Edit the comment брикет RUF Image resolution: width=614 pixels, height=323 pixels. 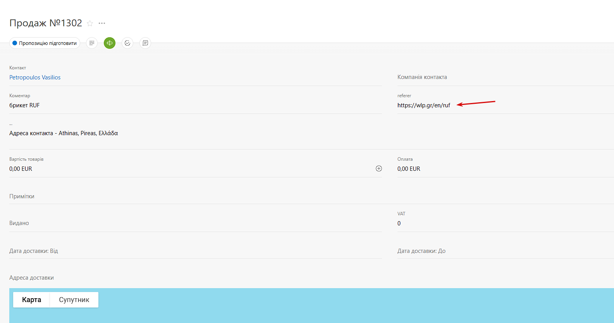[24, 105]
